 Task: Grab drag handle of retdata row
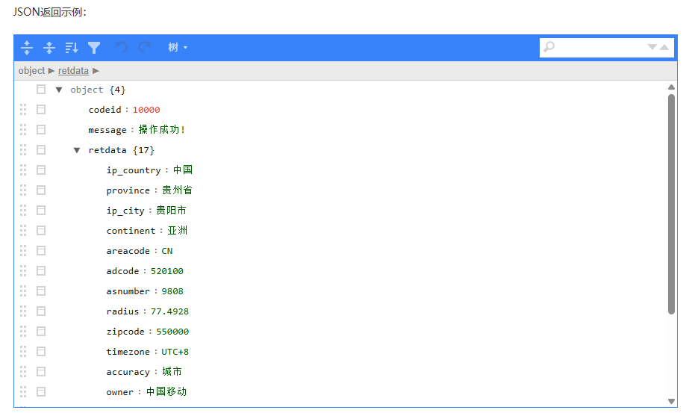[23, 150]
